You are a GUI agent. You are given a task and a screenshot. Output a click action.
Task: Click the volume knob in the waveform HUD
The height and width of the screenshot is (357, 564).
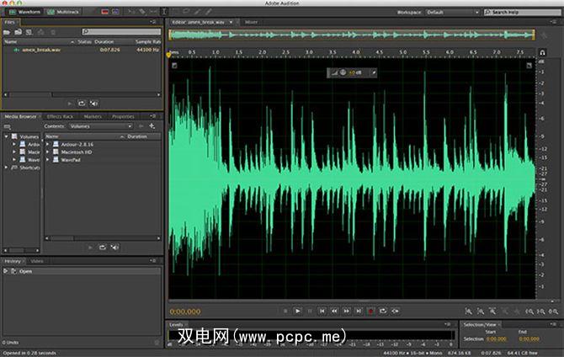coord(343,72)
